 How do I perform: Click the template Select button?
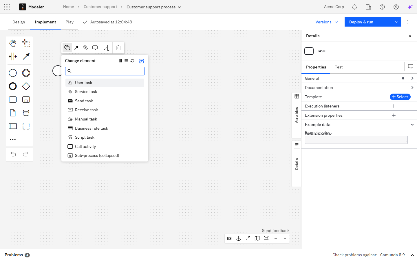tap(400, 97)
